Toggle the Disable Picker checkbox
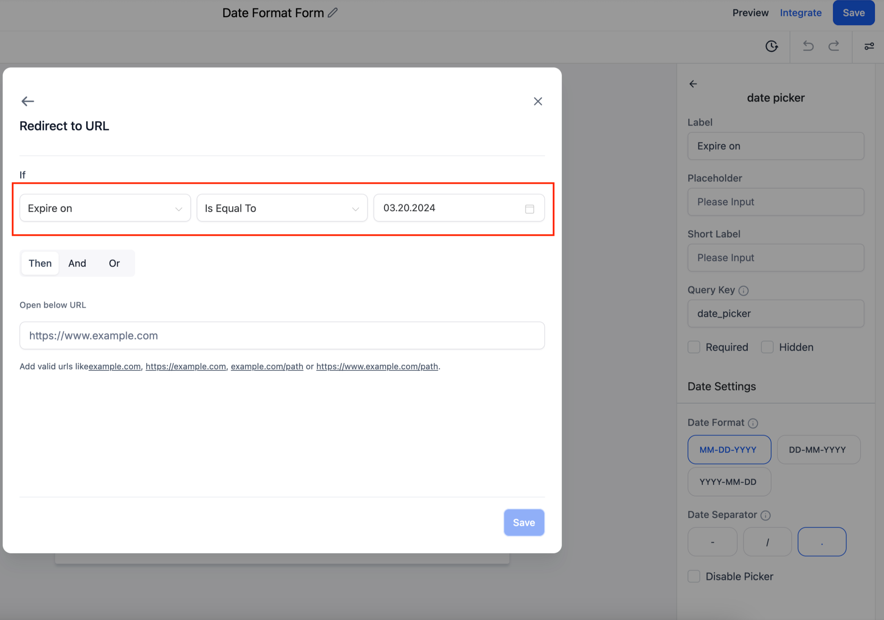 (x=694, y=576)
